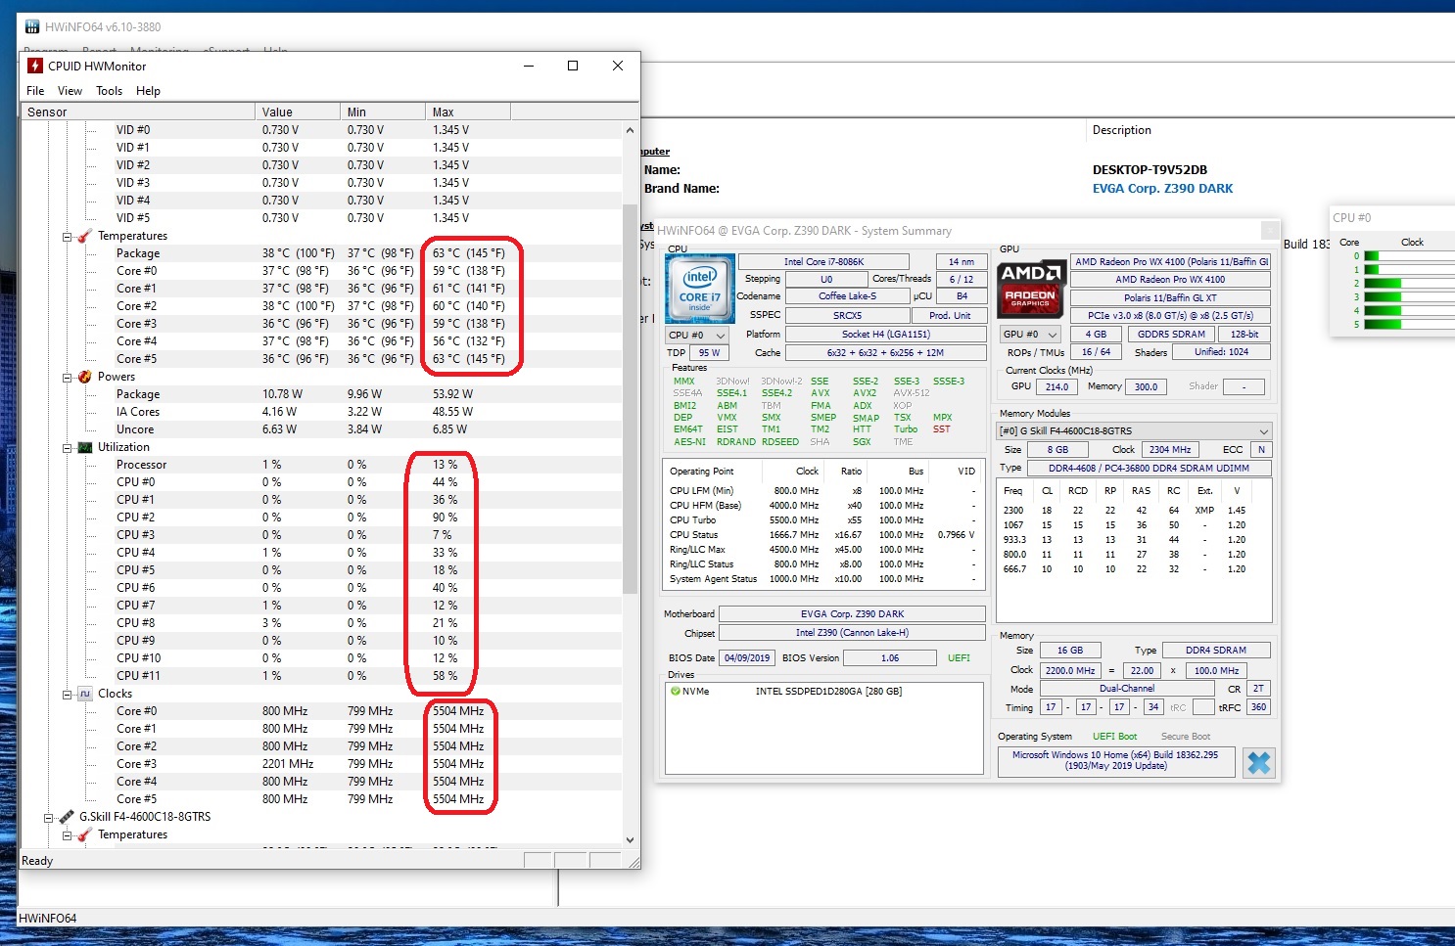The image size is (1455, 946).
Task: Open the GPU #0 selector dropdown
Action: point(1030,334)
